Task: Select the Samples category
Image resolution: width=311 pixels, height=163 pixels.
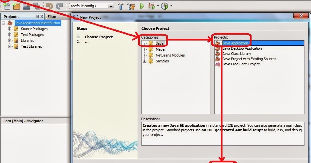Action: pos(162,61)
